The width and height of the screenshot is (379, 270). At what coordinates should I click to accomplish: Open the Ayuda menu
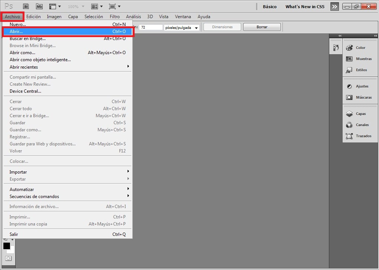204,17
